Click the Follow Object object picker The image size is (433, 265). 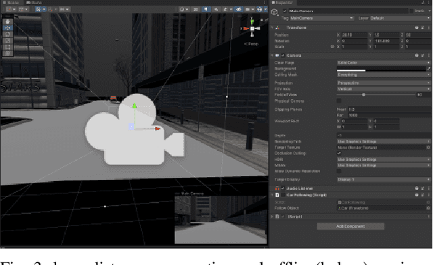pyautogui.click(x=428, y=208)
